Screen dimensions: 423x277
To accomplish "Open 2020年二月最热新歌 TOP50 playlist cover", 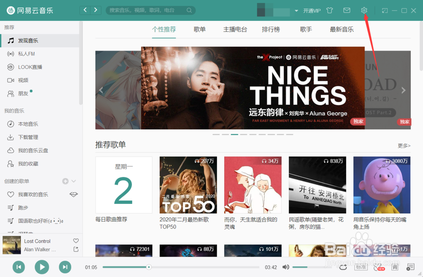I will point(188,185).
